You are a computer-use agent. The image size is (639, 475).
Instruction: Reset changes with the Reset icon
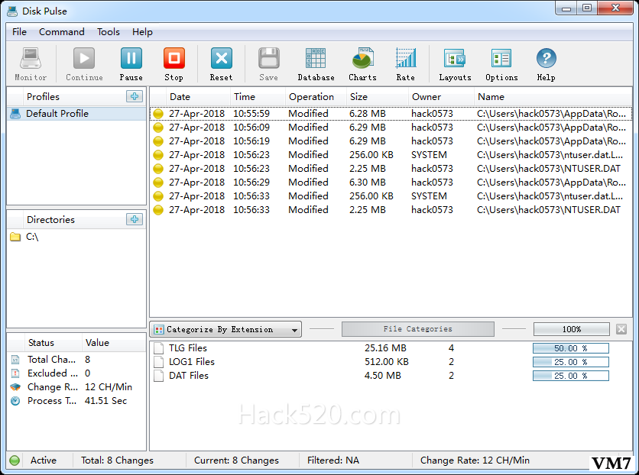coord(222,58)
